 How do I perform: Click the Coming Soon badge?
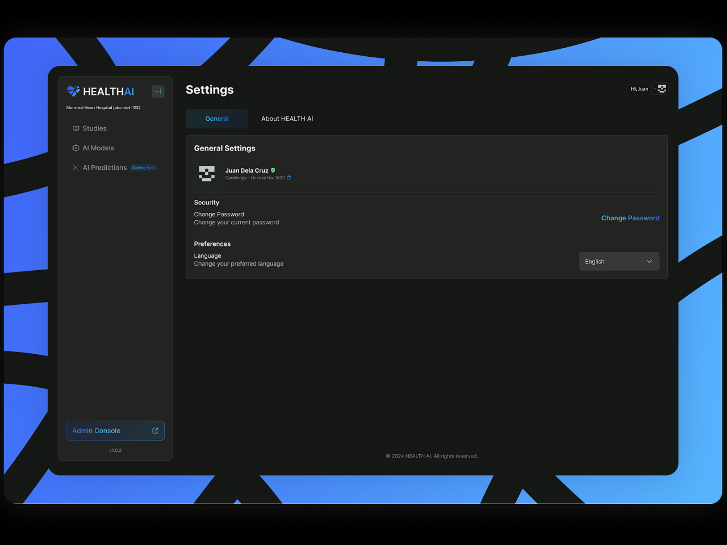144,167
